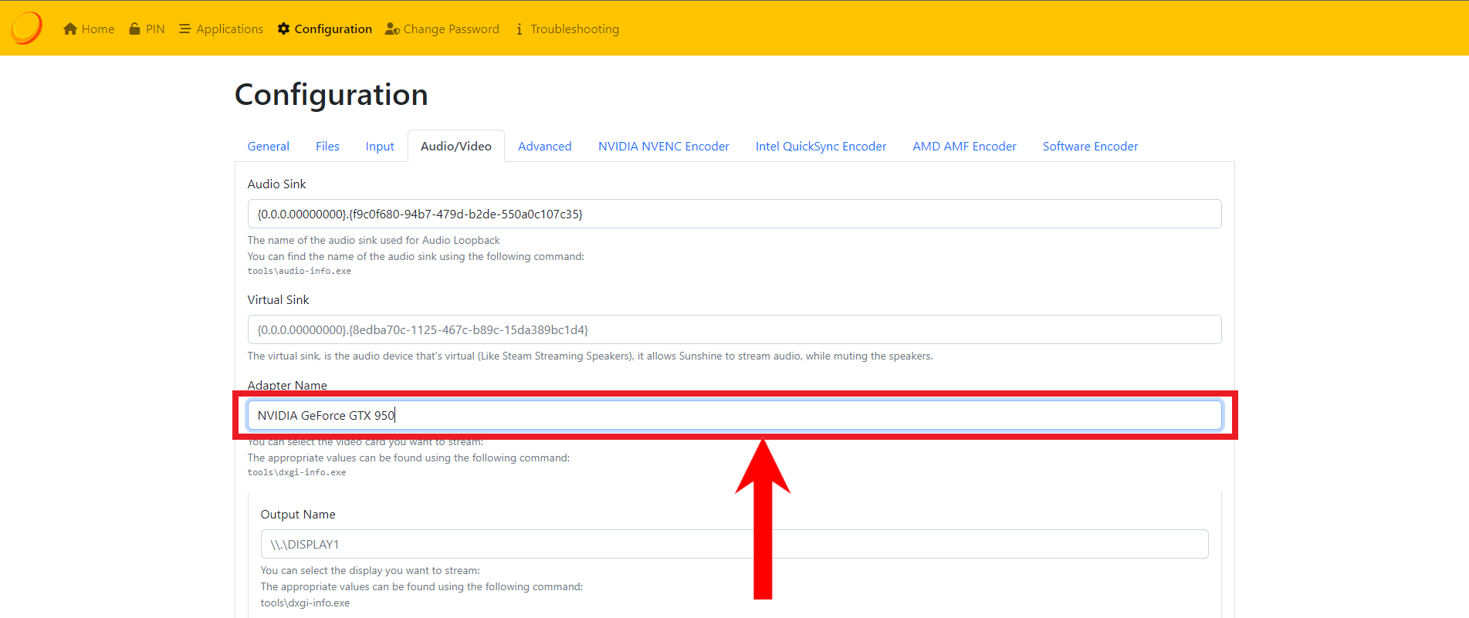This screenshot has height=618, width=1469.
Task: Click the Output Name input field
Action: tap(733, 544)
